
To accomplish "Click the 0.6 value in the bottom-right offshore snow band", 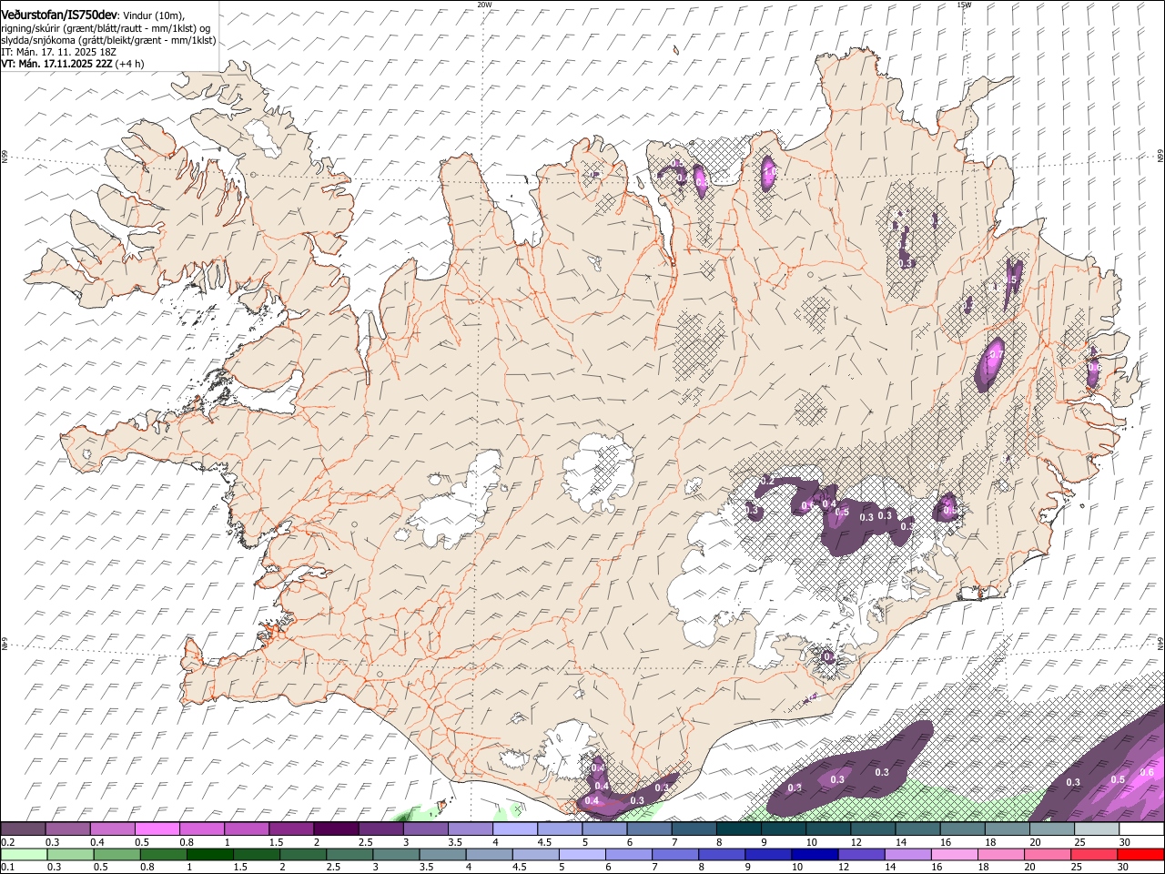I will click(1147, 773).
